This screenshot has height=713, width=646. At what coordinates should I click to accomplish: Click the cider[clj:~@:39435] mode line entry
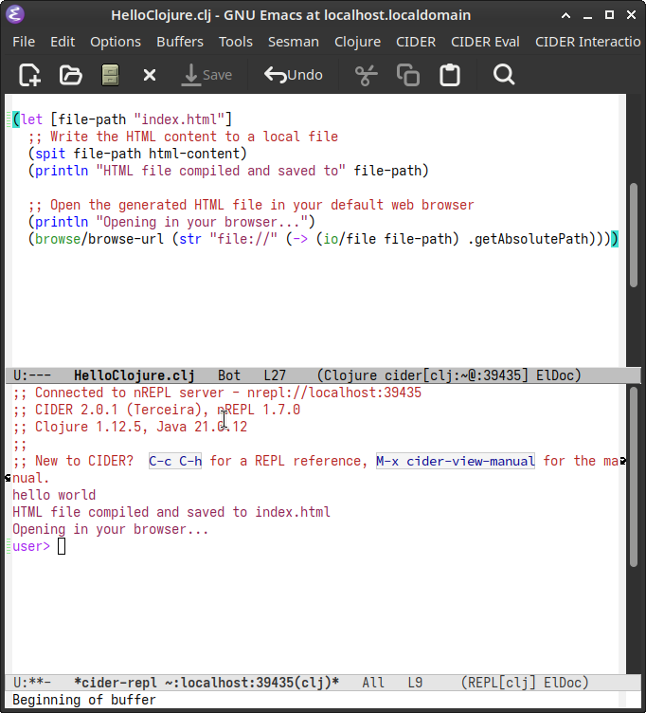pyautogui.click(x=457, y=375)
